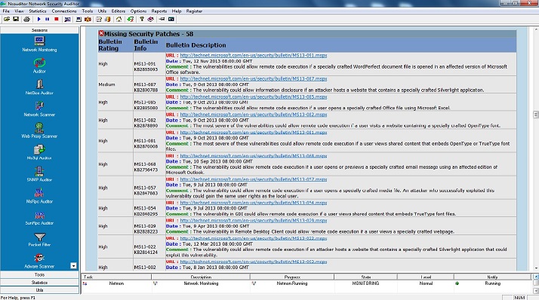This screenshot has height=300, width=539.
Task: Open NetBios Auditor in the sidebar
Action: [39, 87]
